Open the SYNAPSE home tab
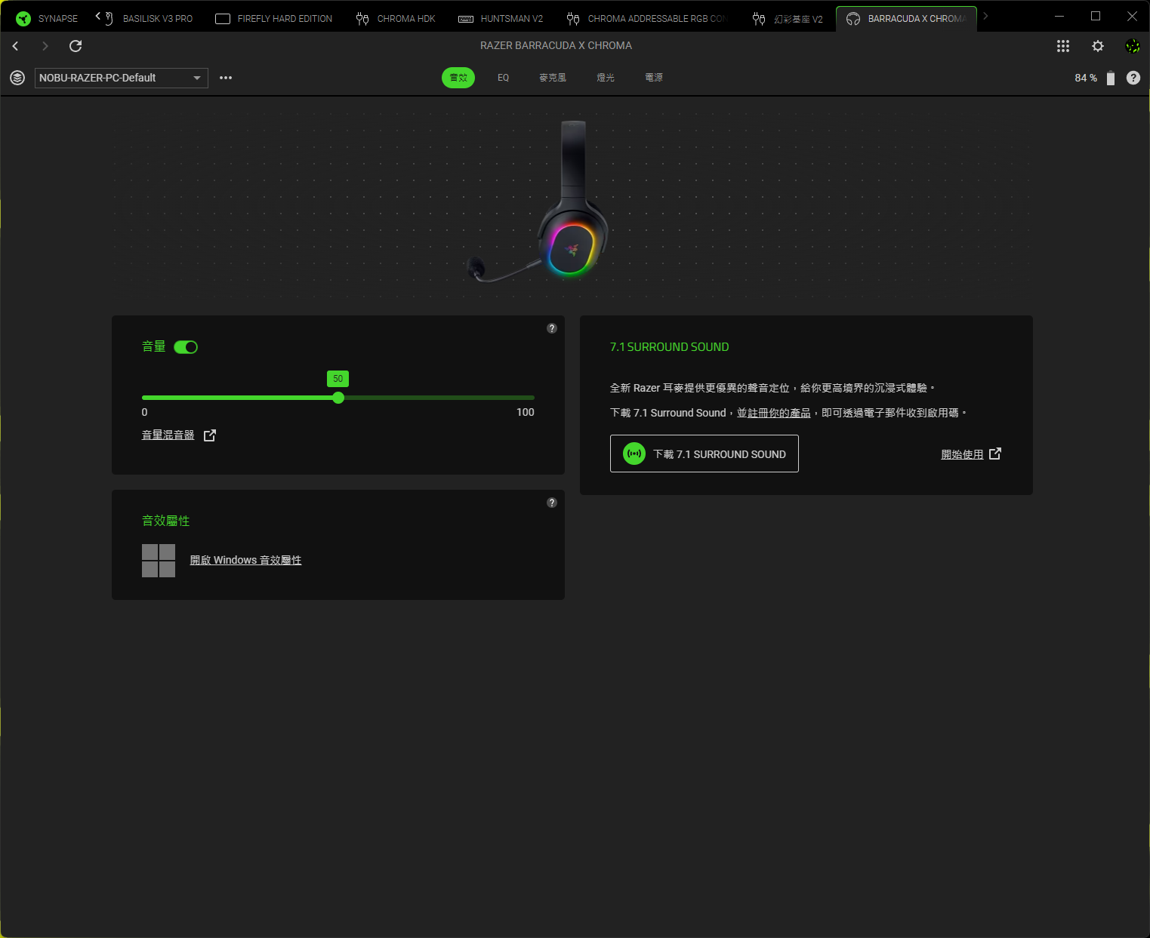This screenshot has width=1150, height=938. pos(47,18)
